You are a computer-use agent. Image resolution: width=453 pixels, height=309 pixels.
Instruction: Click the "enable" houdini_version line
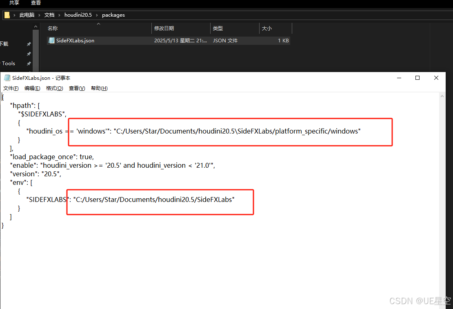coord(112,165)
